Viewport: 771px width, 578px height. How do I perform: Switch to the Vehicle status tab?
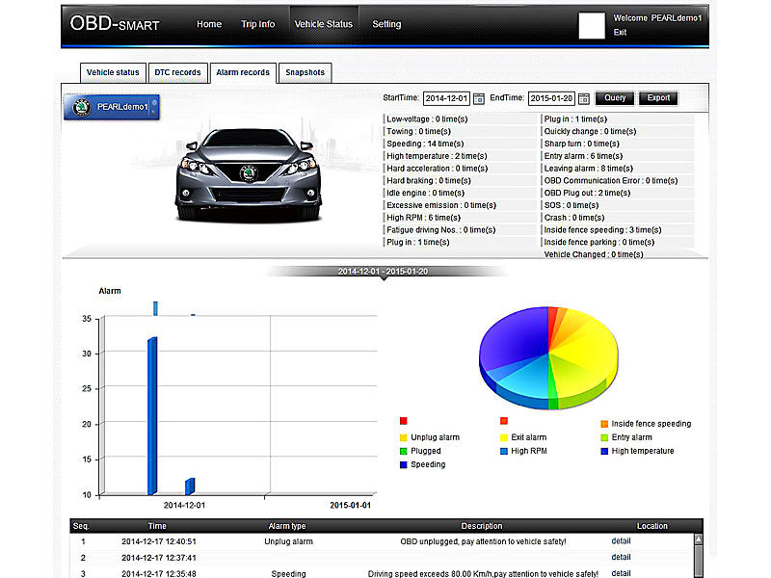click(x=113, y=73)
